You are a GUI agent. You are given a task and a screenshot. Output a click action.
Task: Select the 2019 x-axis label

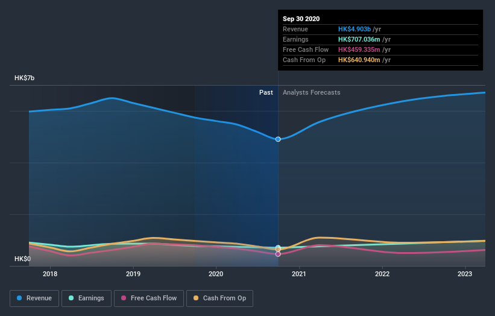tap(133, 274)
